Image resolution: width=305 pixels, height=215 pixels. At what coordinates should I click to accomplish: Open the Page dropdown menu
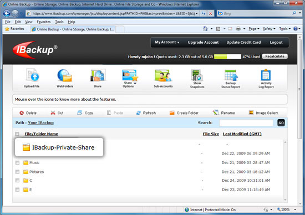[254, 29]
